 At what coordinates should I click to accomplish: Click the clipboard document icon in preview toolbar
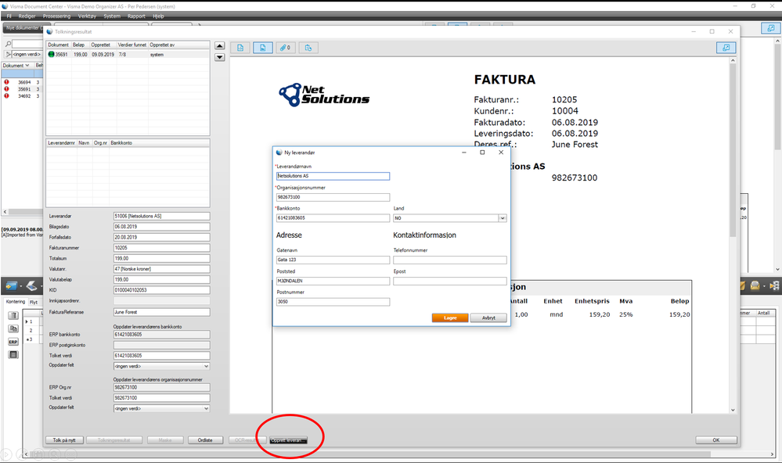click(x=308, y=48)
